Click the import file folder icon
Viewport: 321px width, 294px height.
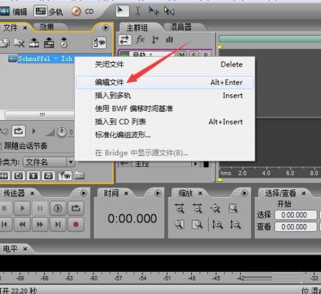pyautogui.click(x=4, y=43)
